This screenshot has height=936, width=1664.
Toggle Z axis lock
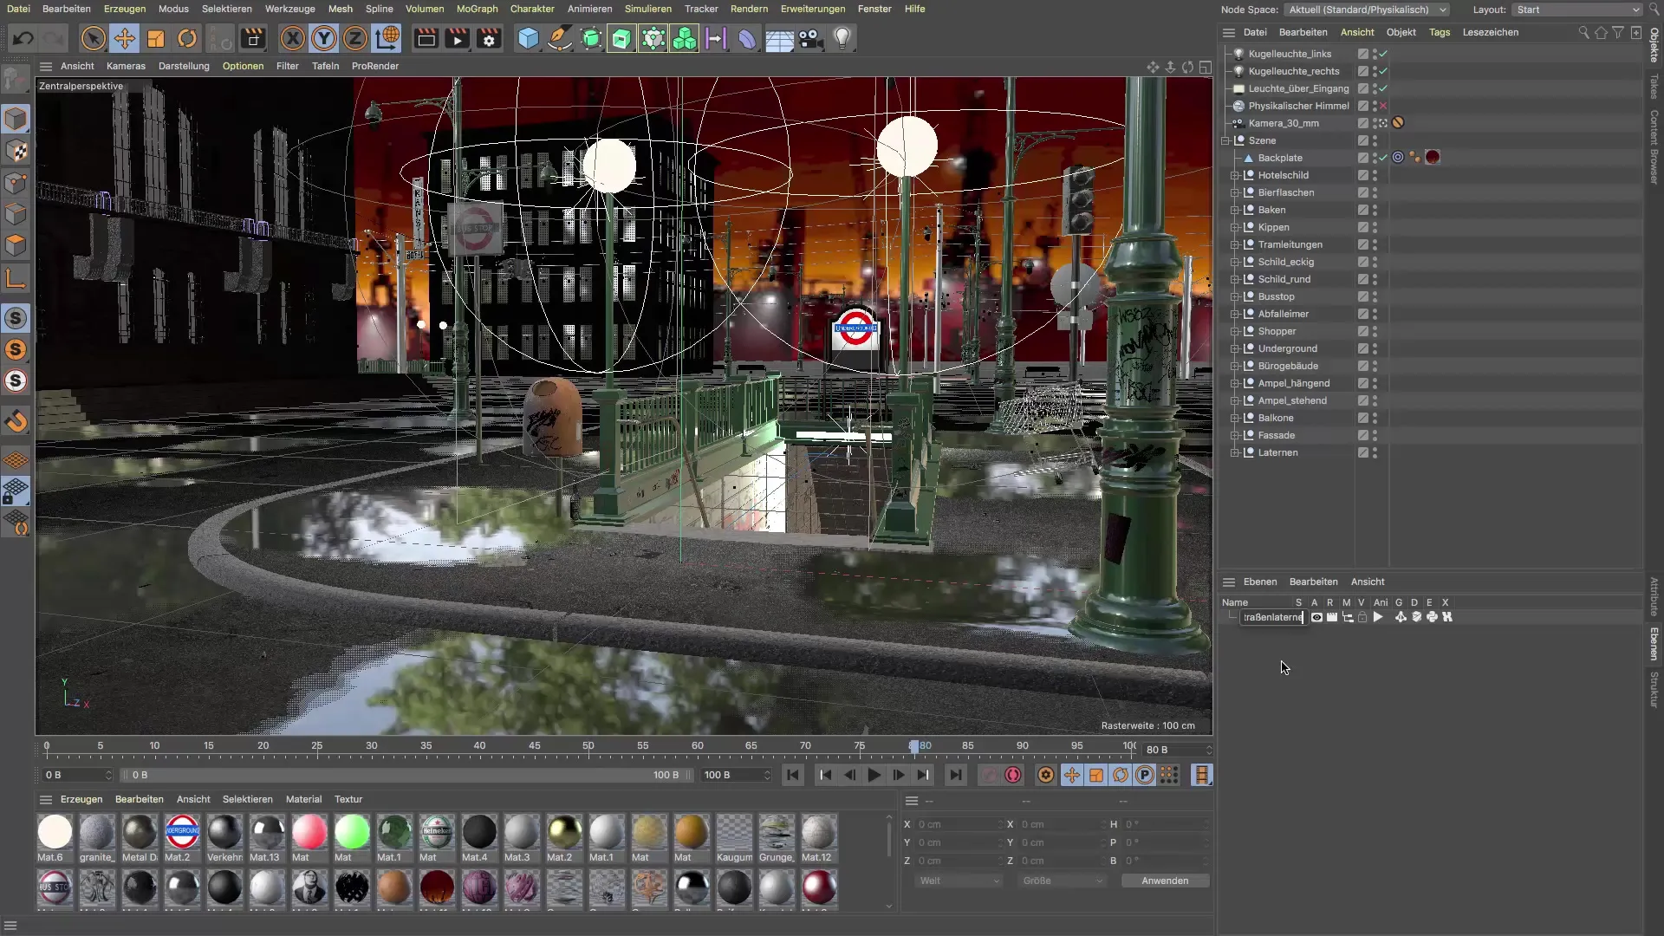click(x=355, y=38)
